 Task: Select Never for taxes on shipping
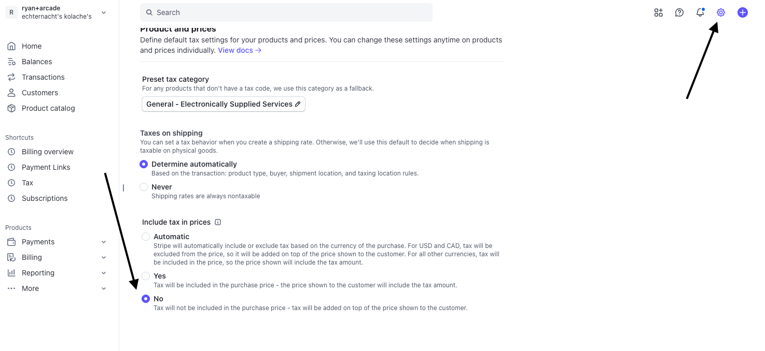(144, 187)
